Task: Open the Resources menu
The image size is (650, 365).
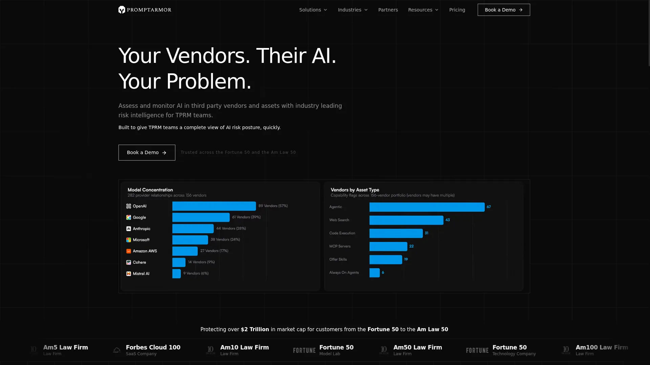Action: point(423,10)
